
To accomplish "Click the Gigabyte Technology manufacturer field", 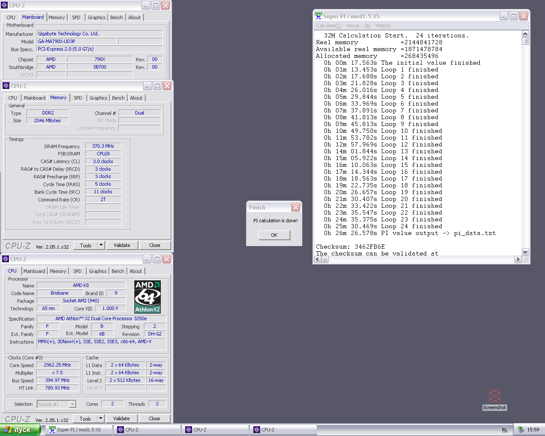I will point(99,34).
